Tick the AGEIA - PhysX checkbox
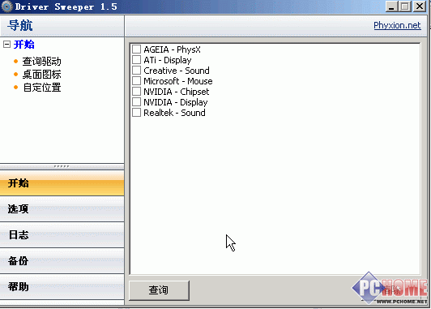This screenshot has width=431, height=309. click(136, 49)
